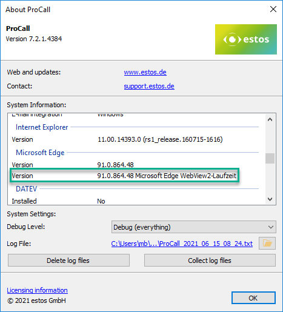Click the Collect log files button
283x312 pixels.
(x=210, y=261)
